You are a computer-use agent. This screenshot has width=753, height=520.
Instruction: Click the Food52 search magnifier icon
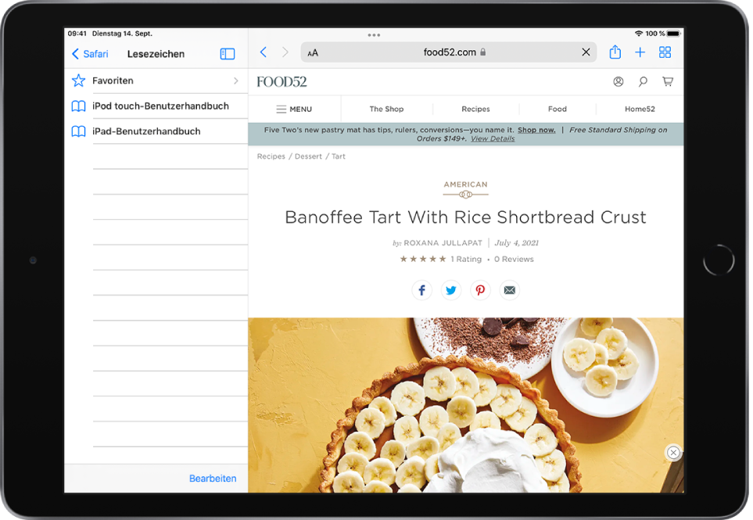tap(643, 81)
